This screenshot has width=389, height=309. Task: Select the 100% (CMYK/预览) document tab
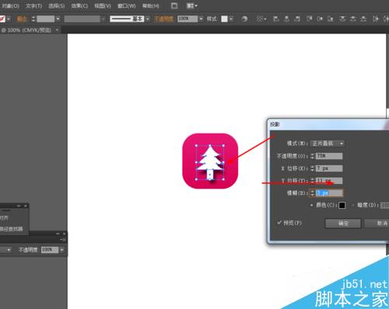(x=26, y=30)
